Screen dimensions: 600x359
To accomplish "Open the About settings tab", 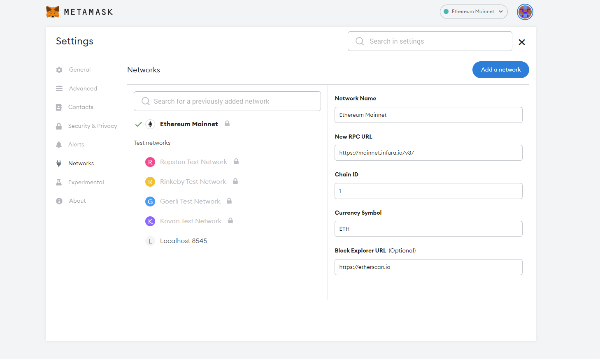I will click(x=77, y=201).
